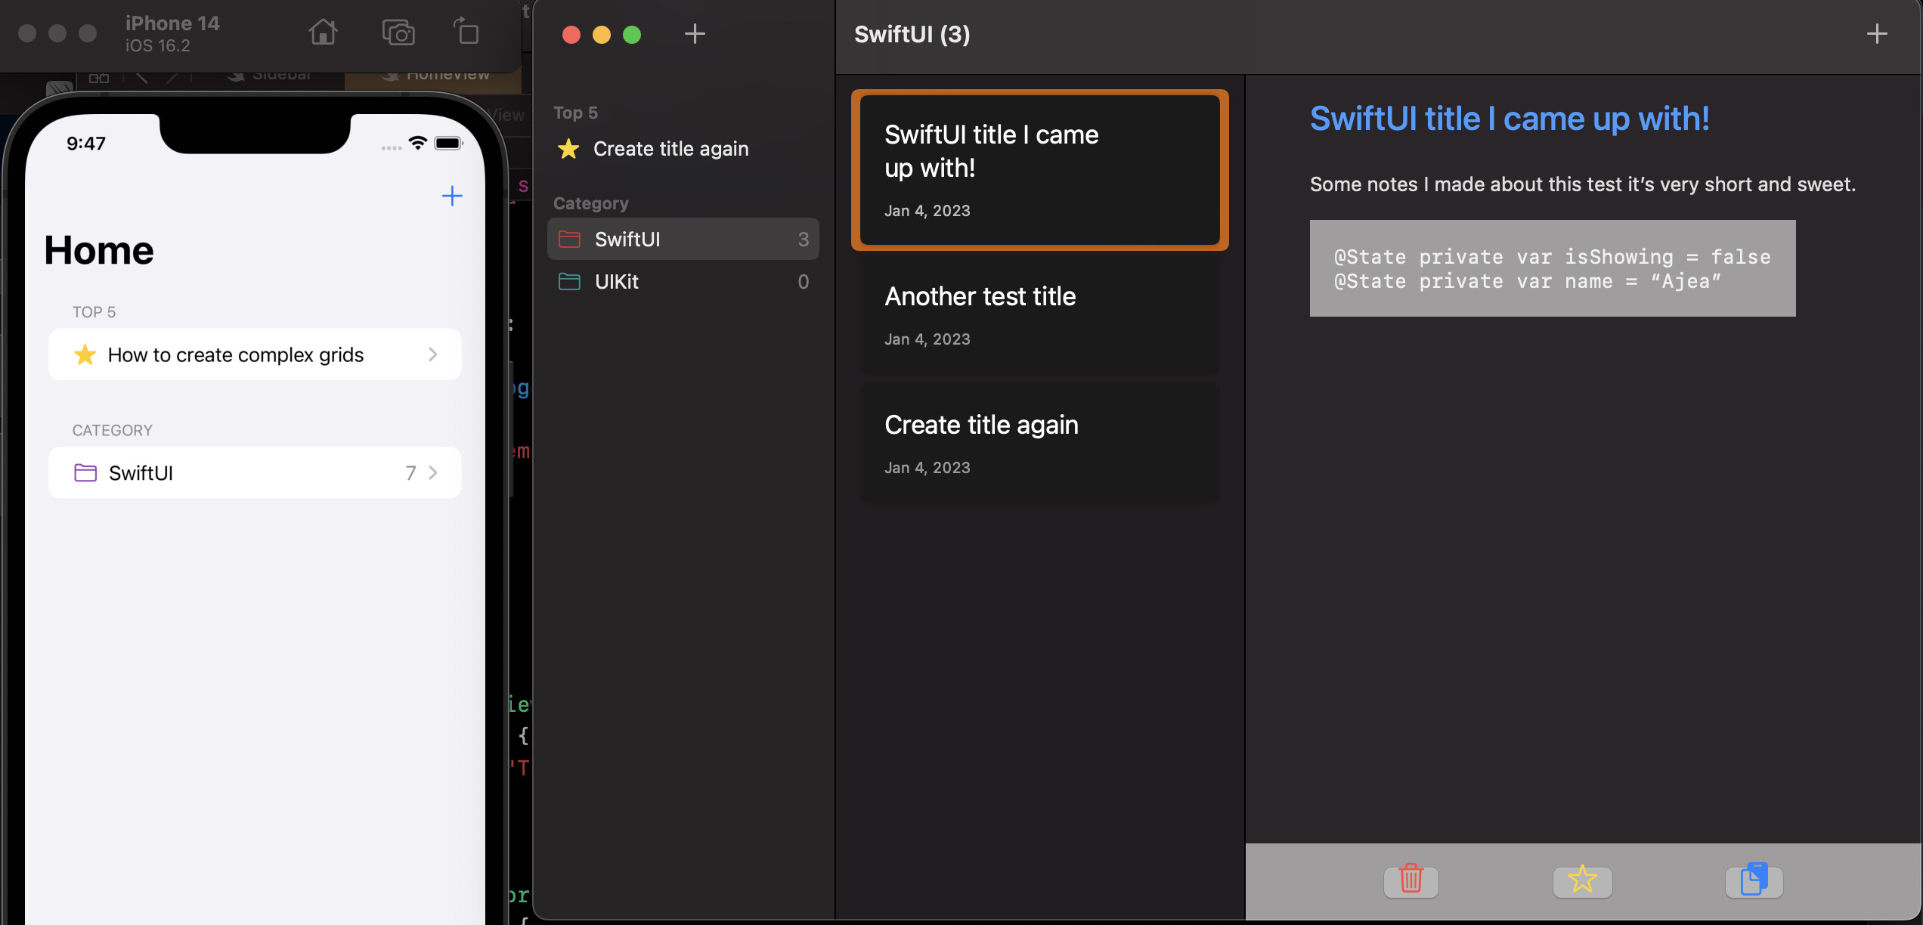Click the SwiftUI (3) window title
The image size is (1923, 925).
click(912, 34)
